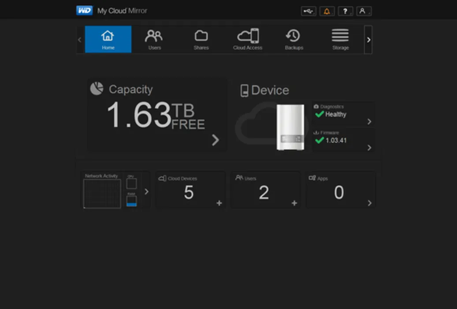Open the user account profile icon

(363, 11)
